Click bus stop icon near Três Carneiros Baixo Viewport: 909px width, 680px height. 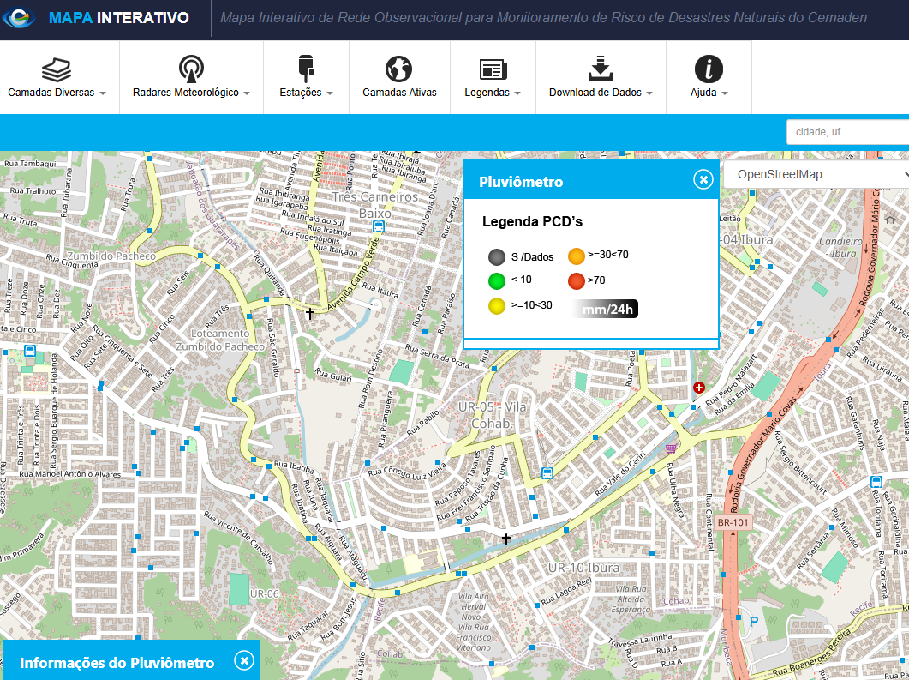[x=379, y=226]
